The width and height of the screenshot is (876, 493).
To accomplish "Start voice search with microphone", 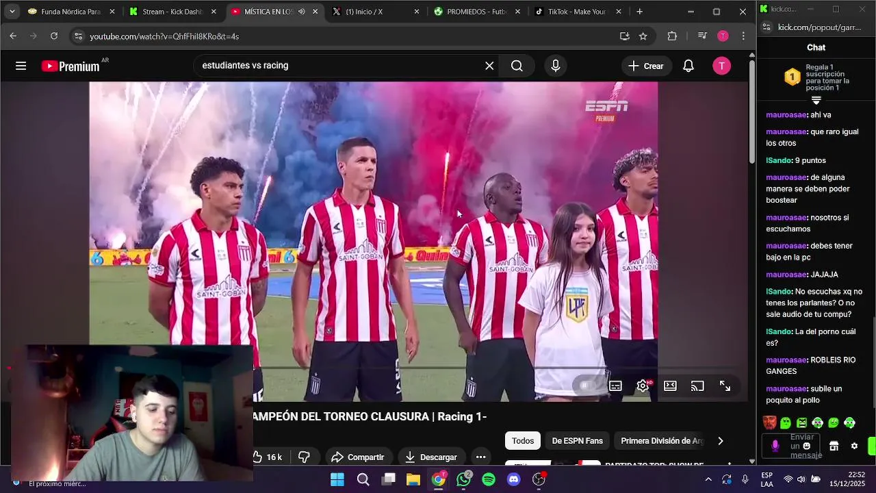I will point(556,66).
